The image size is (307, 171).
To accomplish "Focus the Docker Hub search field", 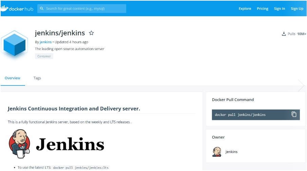I will tap(82, 8).
